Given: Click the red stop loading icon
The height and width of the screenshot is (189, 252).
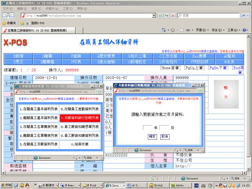Looking at the screenshot, I should click(x=173, y=16).
